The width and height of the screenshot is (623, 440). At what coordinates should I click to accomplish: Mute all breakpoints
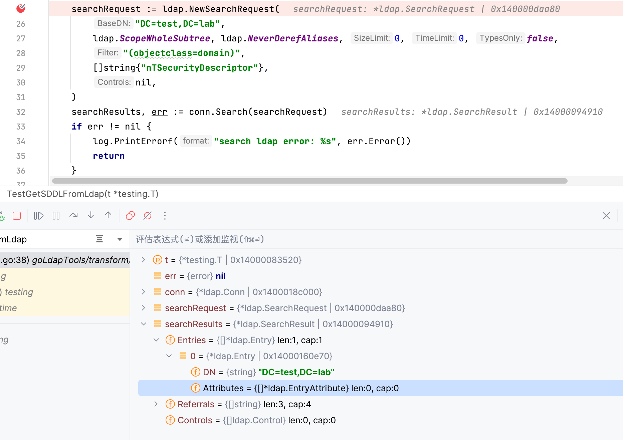click(x=148, y=216)
